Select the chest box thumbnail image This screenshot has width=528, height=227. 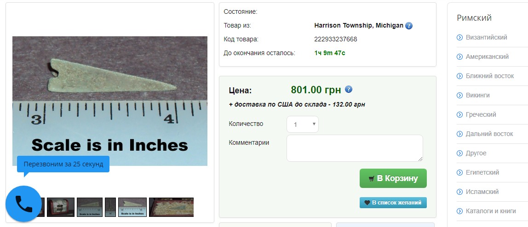[x=61, y=207]
